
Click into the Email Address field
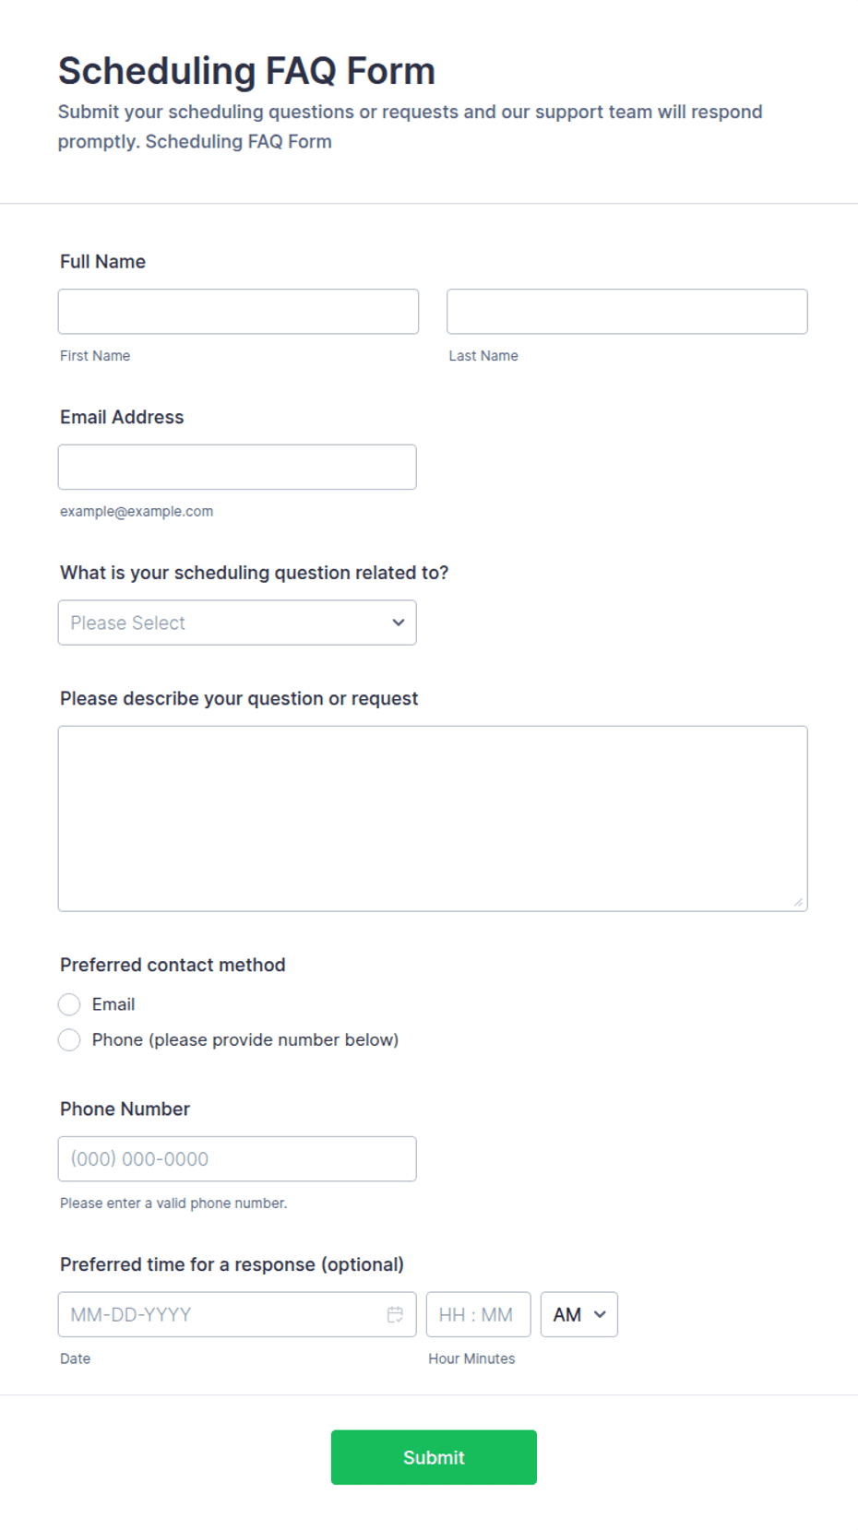237,467
